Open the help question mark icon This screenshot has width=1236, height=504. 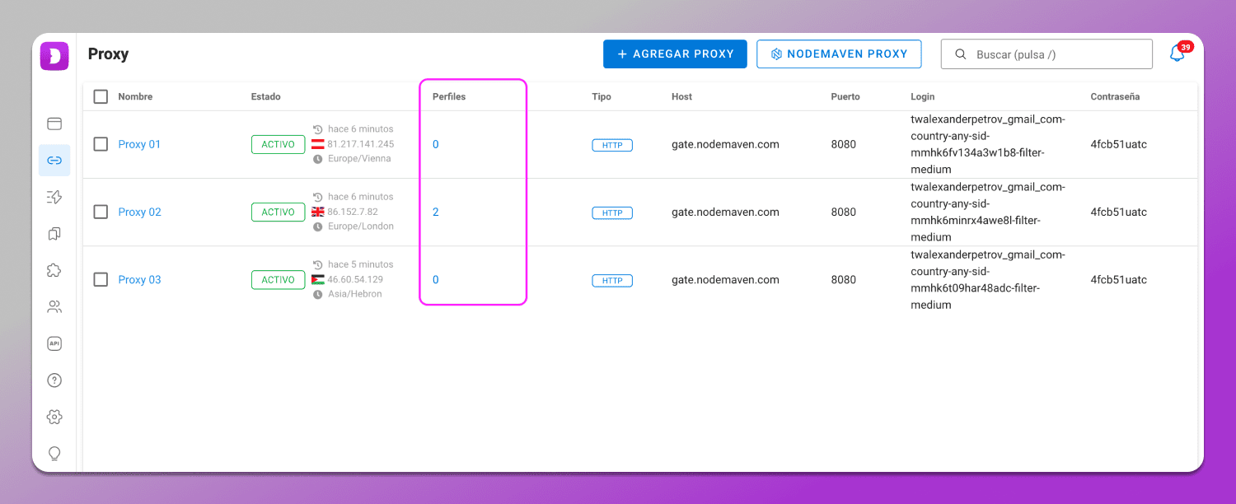[54, 380]
